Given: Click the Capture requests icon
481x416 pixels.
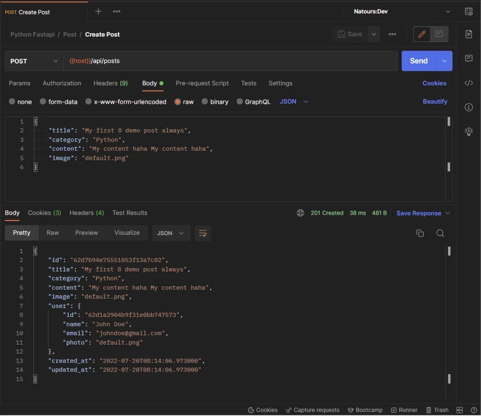Looking at the screenshot, I should click(313, 409).
